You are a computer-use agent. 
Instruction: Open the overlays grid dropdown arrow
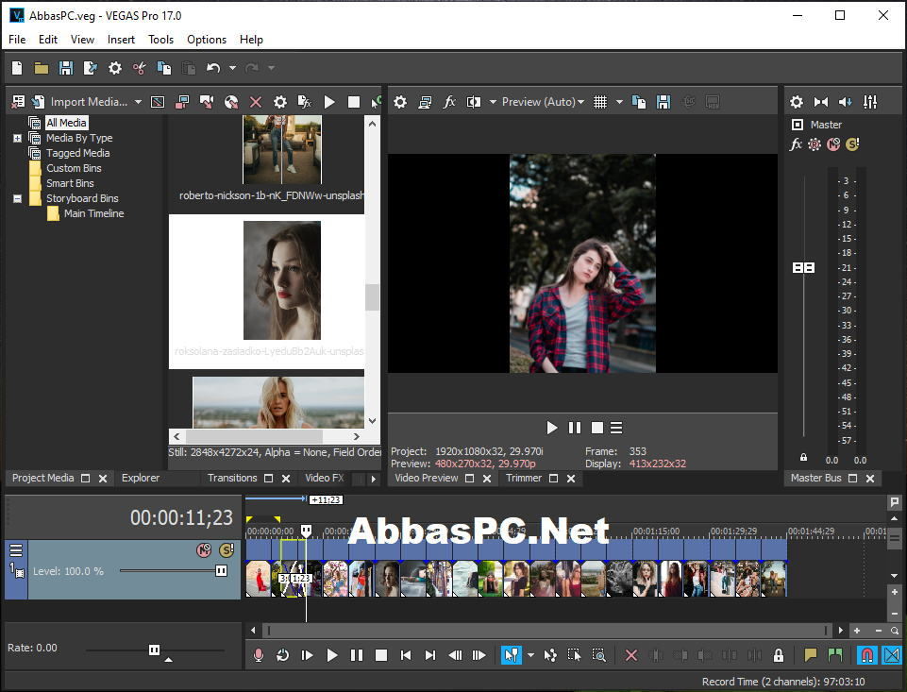(x=619, y=102)
